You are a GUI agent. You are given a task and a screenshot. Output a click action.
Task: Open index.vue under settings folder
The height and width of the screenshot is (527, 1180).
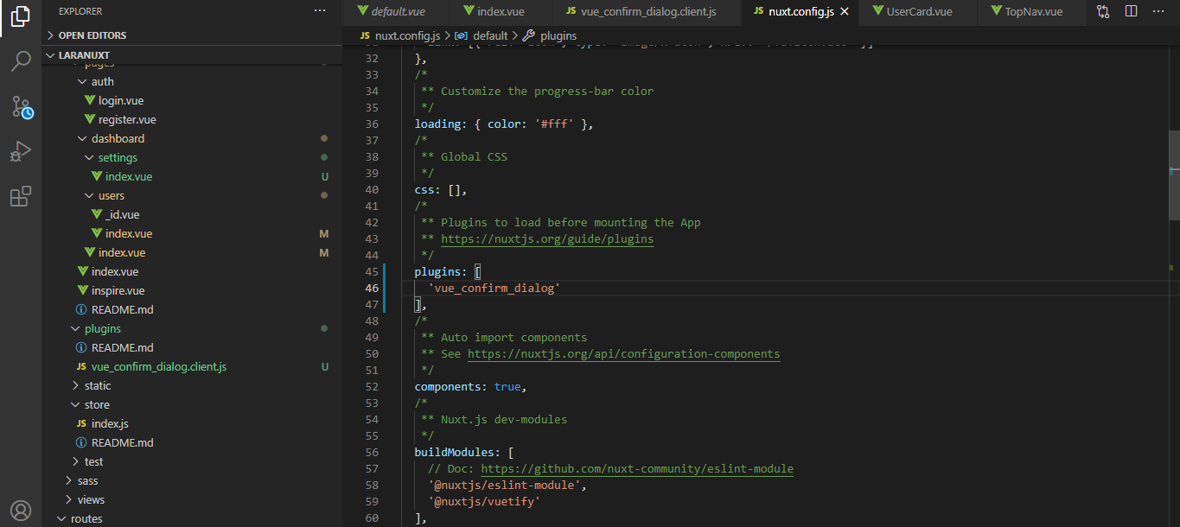click(x=129, y=176)
